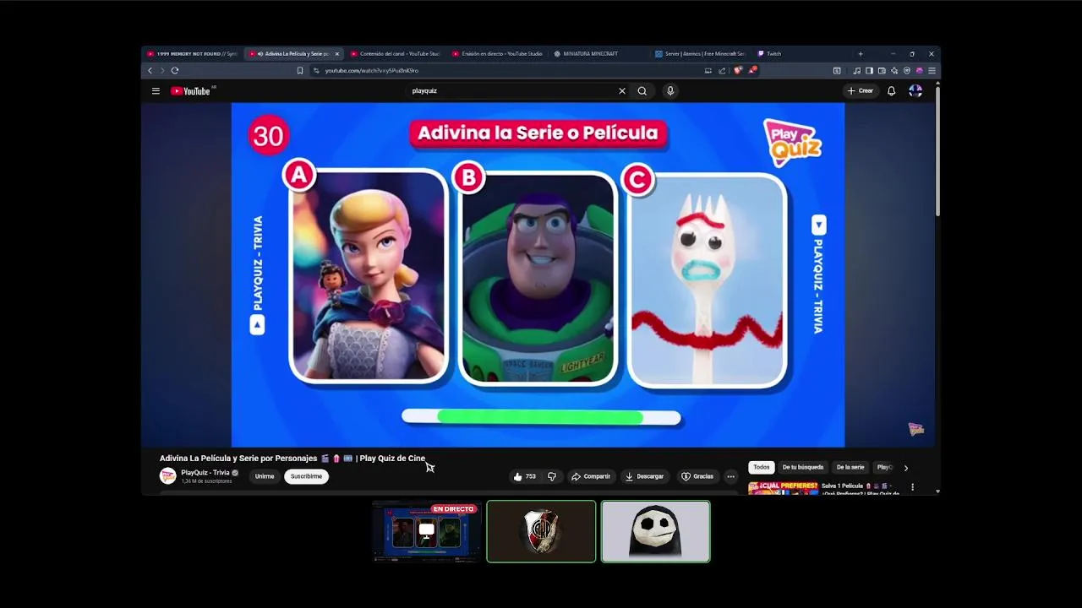Switch to Emisión en directo YouTube Studio tab
The height and width of the screenshot is (608, 1082).
[497, 54]
